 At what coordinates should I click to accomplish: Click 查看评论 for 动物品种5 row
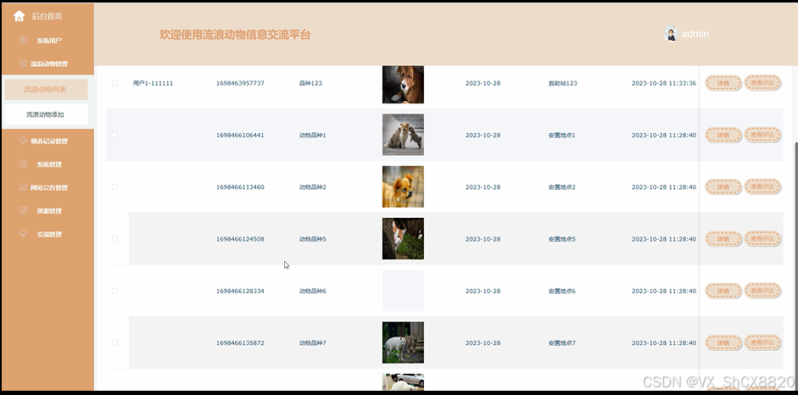tap(762, 238)
